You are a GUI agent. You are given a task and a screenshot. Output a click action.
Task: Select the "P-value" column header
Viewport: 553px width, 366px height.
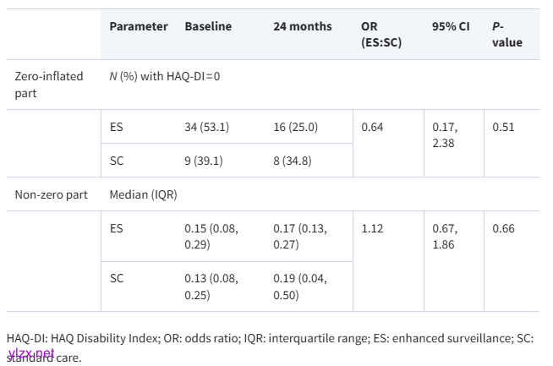pos(507,34)
